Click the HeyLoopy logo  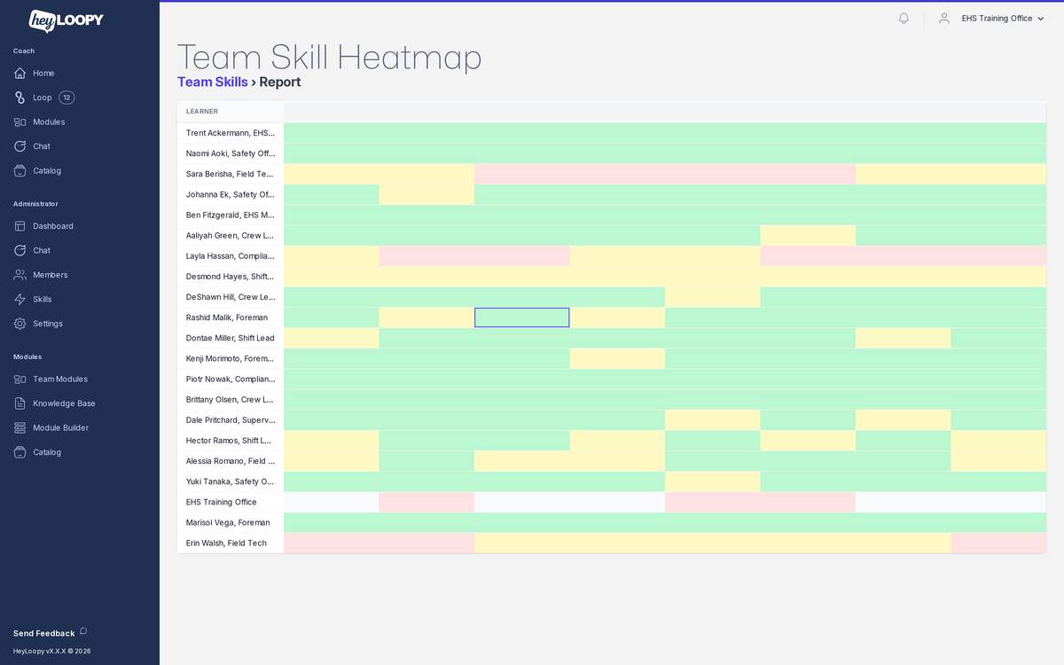click(x=66, y=20)
